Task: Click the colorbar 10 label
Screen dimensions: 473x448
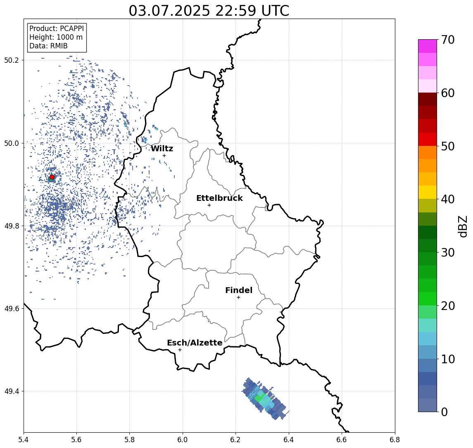Action: coord(448,359)
